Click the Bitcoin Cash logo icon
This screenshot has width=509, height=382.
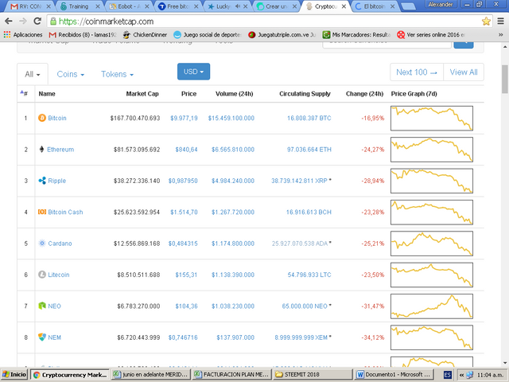[x=42, y=212]
